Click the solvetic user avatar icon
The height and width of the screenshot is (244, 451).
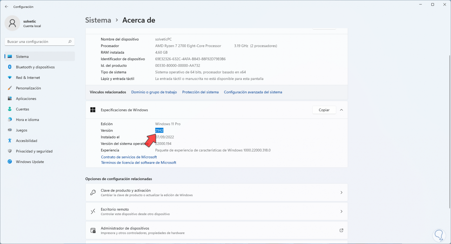(12, 23)
